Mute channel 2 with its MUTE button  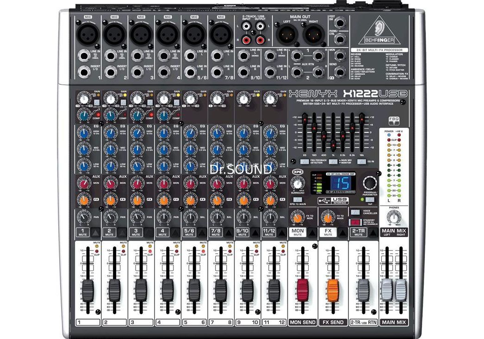point(122,232)
